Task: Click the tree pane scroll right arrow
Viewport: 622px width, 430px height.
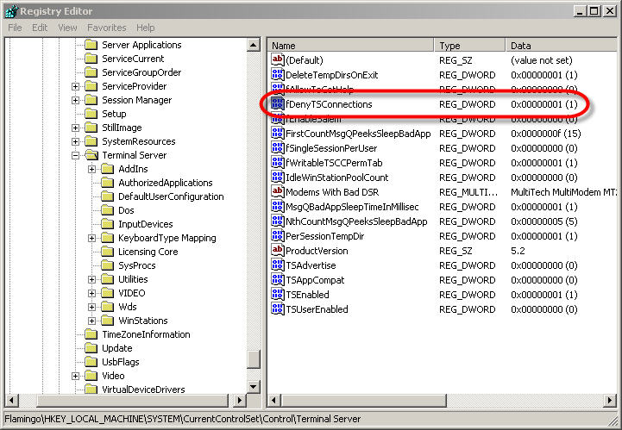Action: pyautogui.click(x=239, y=401)
